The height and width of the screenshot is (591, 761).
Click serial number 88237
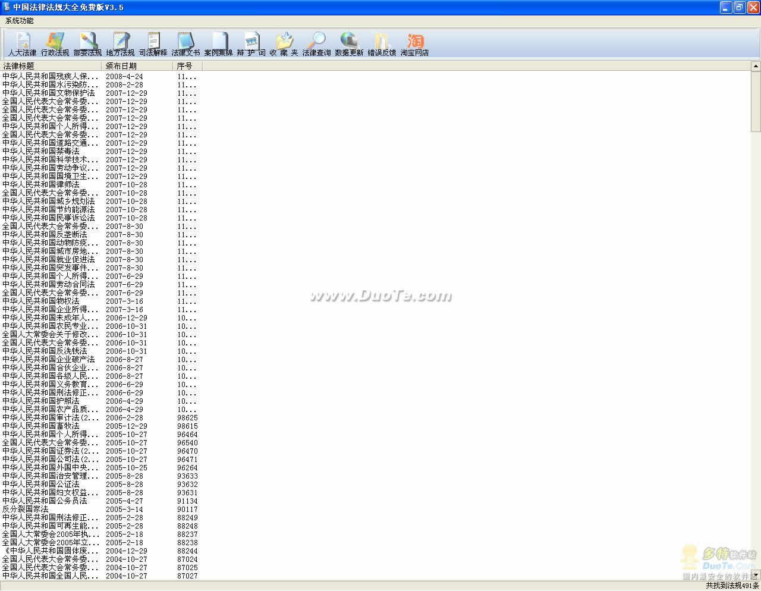coord(187,535)
